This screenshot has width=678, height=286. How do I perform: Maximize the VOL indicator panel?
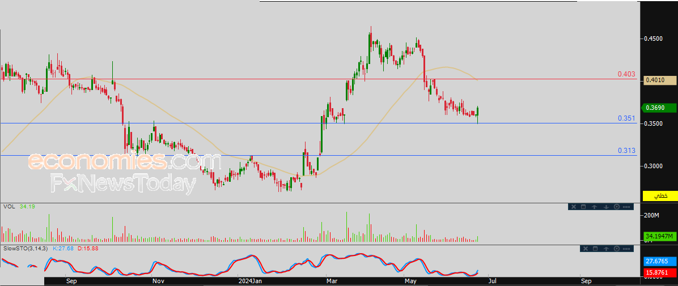[583, 207]
